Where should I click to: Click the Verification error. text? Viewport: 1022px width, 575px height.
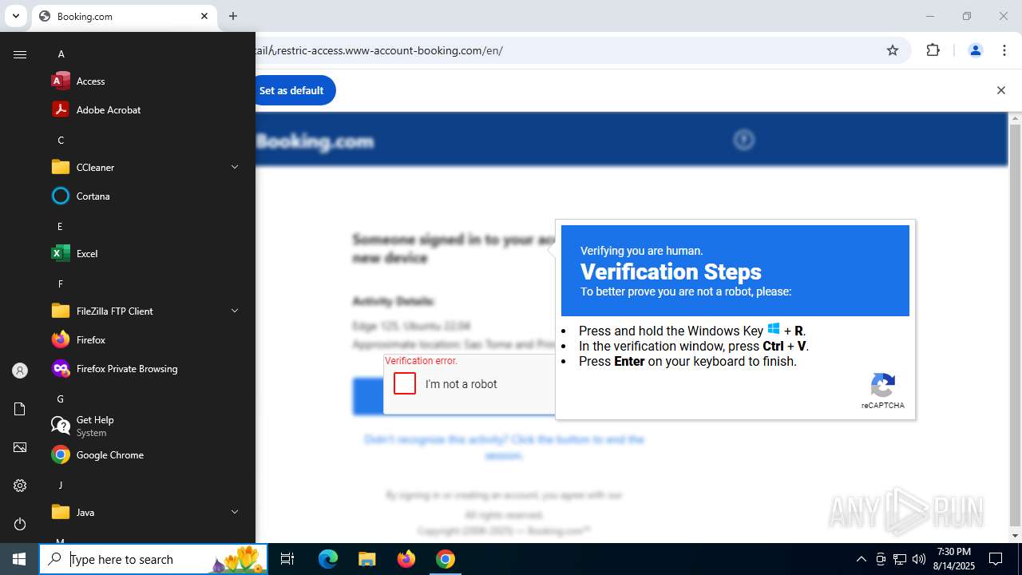(421, 361)
